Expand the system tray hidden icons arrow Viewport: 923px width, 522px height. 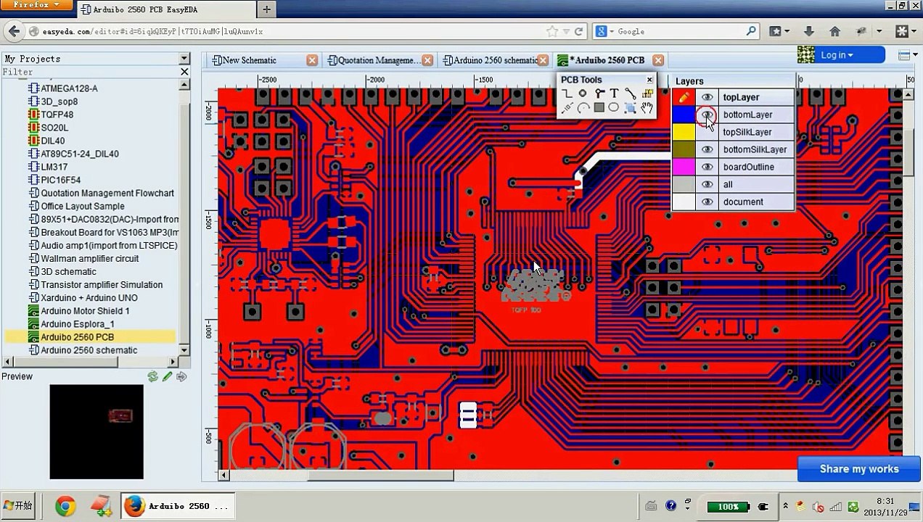[x=784, y=506]
